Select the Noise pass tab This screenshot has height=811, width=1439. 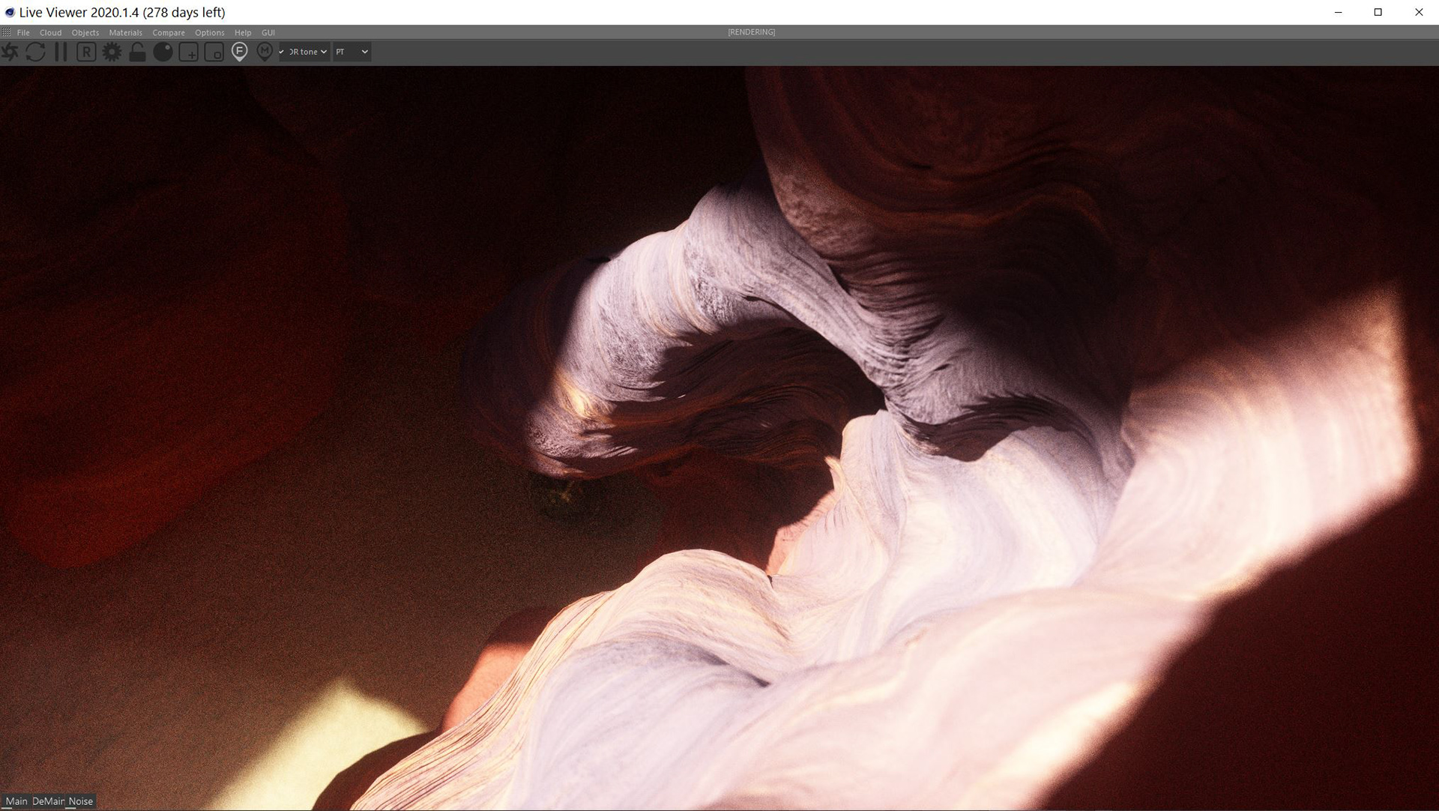(81, 801)
